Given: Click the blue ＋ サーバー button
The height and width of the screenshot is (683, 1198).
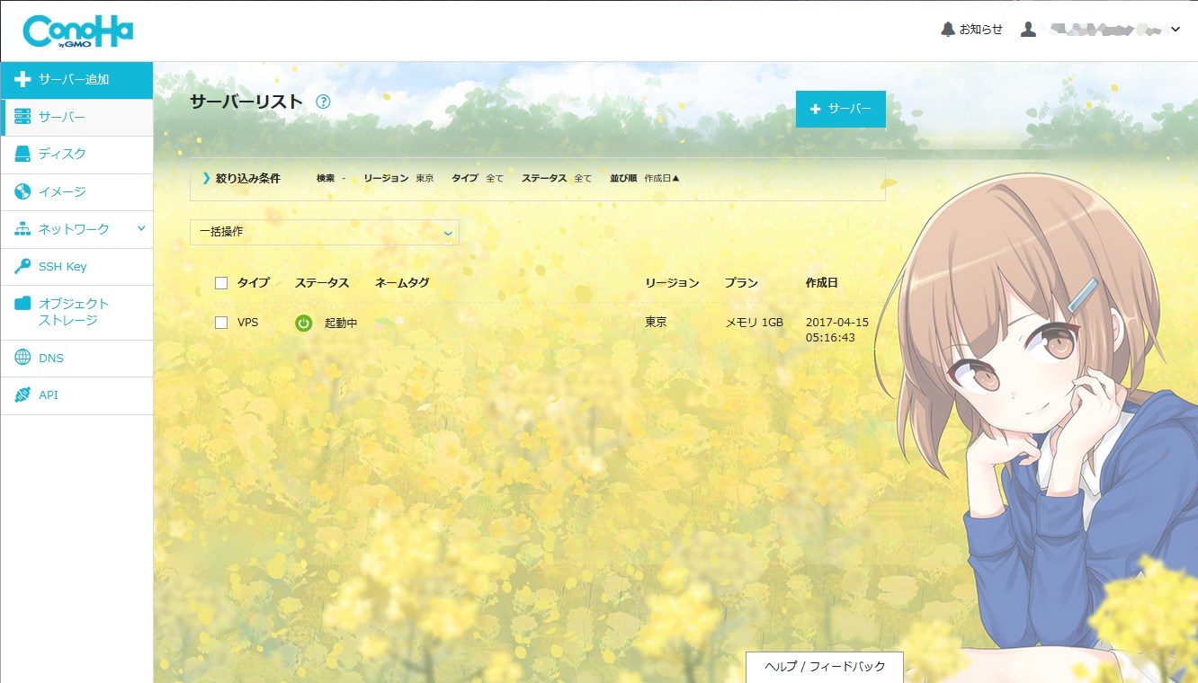Looking at the screenshot, I should pos(841,109).
